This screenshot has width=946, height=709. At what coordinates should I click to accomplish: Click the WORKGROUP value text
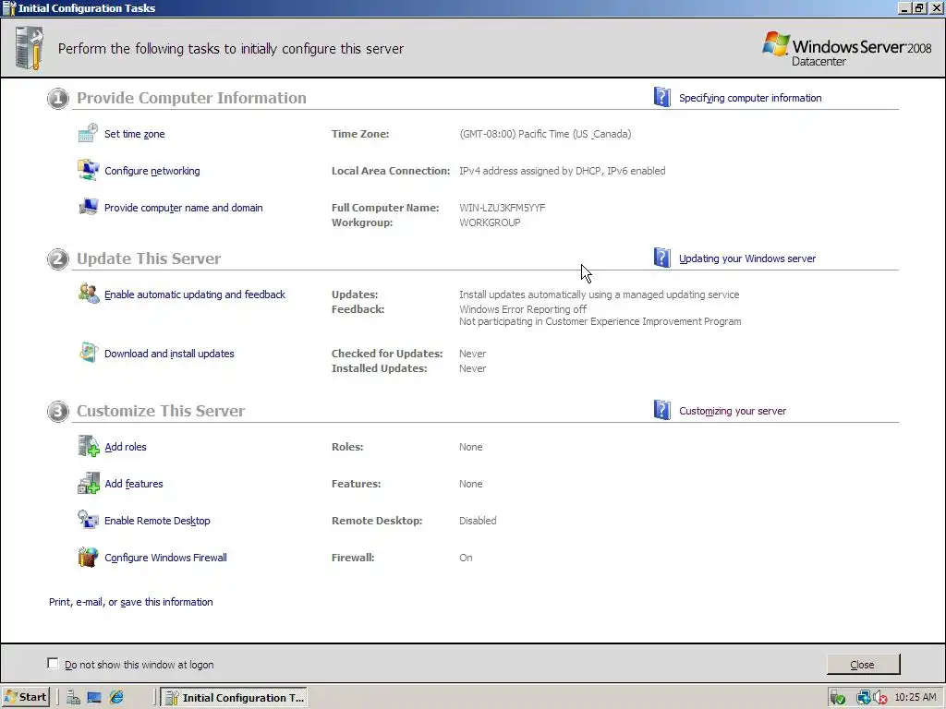490,222
